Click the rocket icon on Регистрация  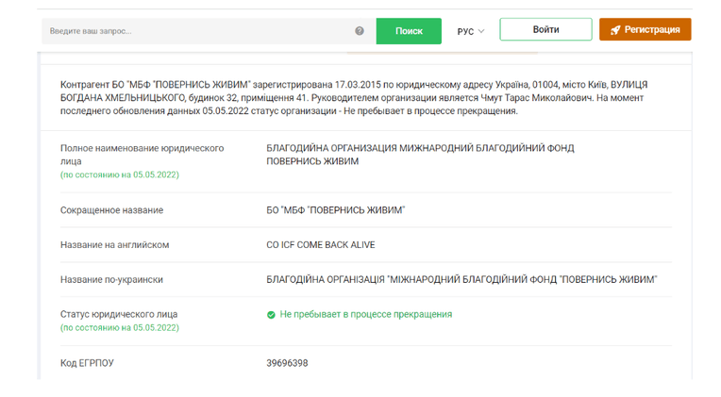(x=615, y=30)
